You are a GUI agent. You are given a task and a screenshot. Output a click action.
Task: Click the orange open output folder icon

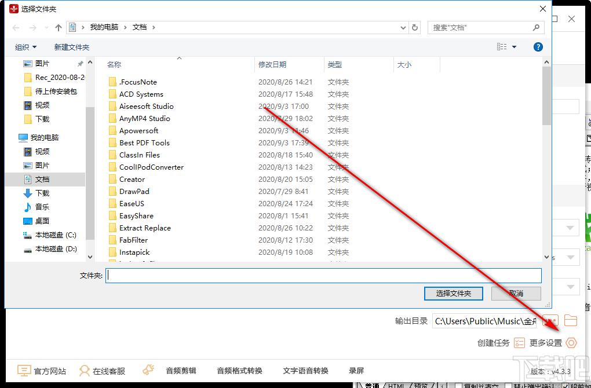pyautogui.click(x=571, y=320)
